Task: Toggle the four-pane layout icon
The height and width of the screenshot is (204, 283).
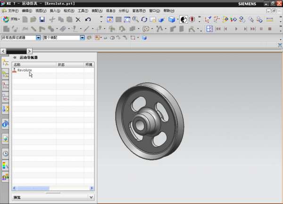Action: [x=209, y=29]
